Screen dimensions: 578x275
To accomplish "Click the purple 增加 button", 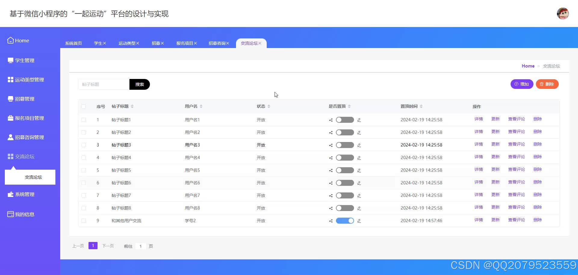I will tap(522, 84).
